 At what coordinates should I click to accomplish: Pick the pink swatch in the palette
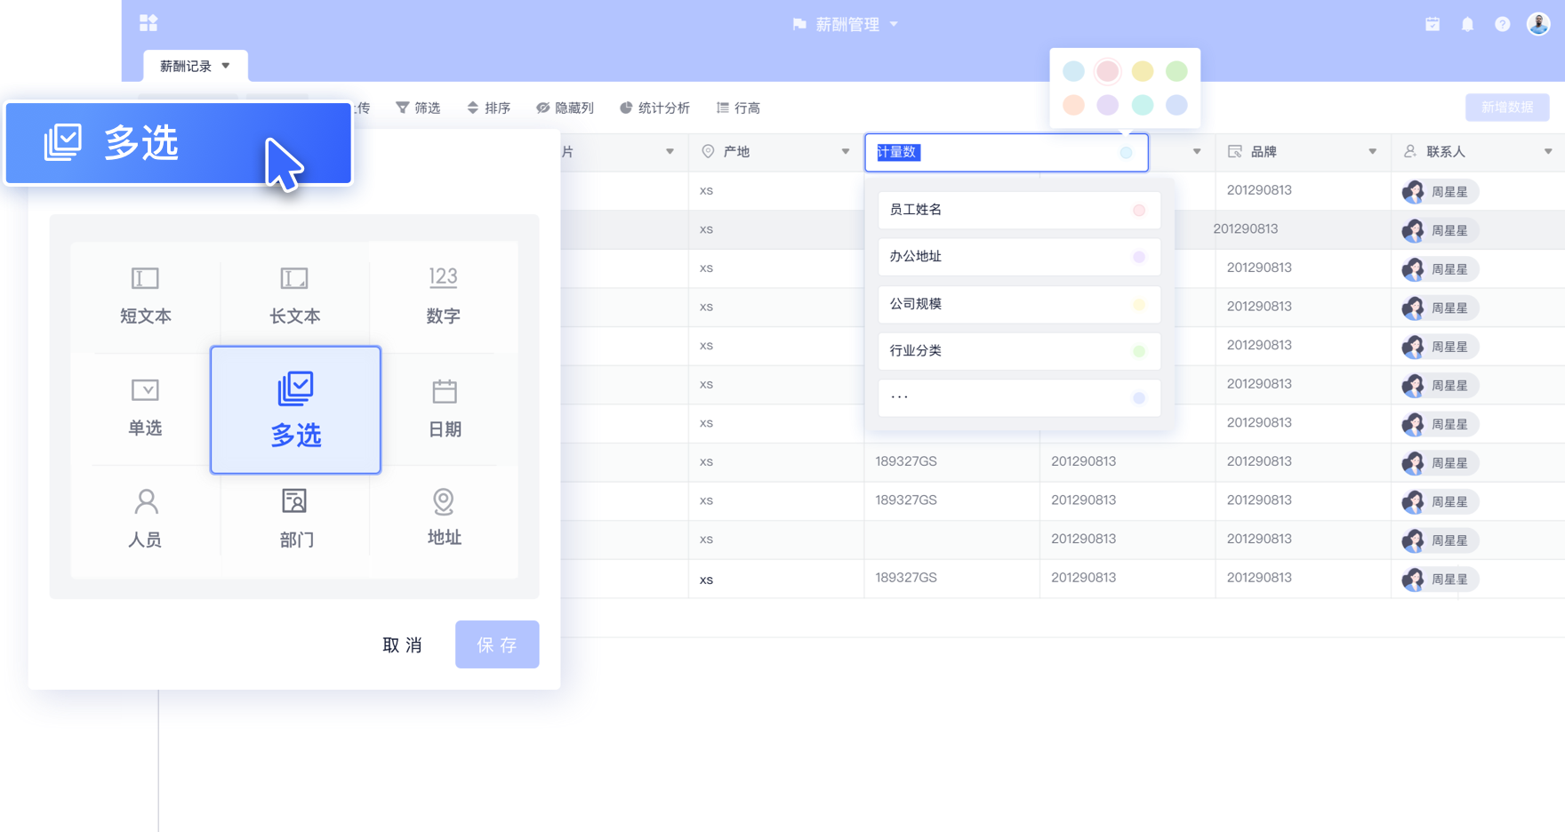click(1108, 71)
